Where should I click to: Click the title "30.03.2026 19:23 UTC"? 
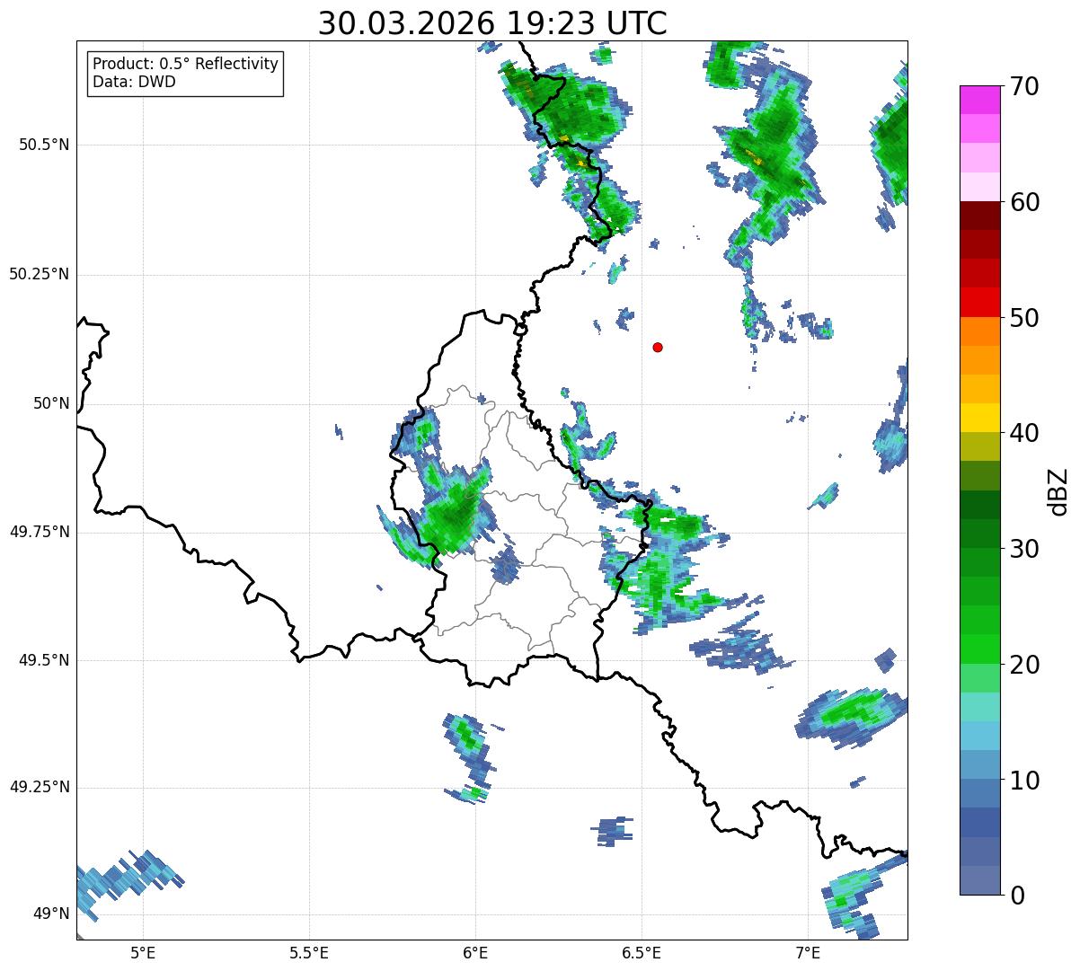point(492,23)
